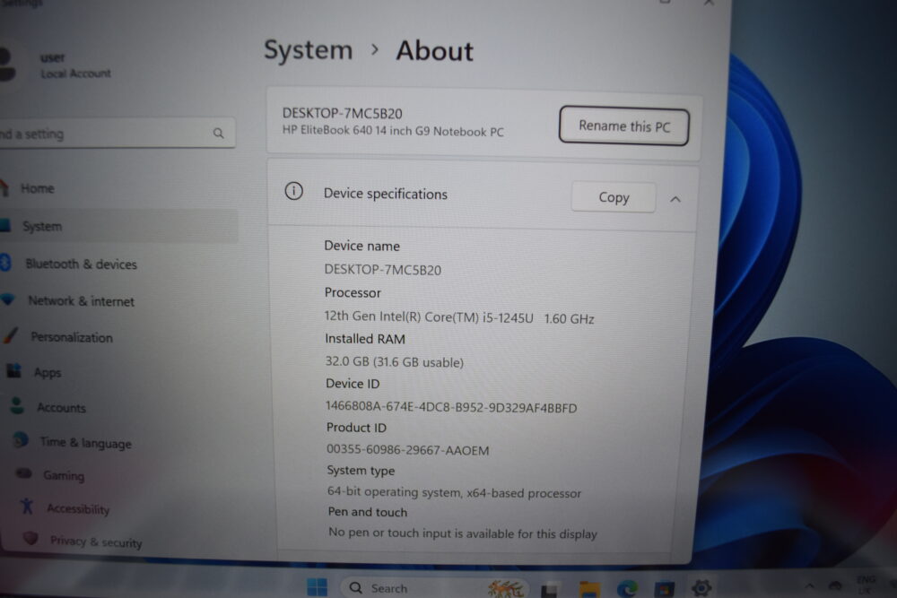Click the HP EliteBook 640 model text

pos(393,131)
